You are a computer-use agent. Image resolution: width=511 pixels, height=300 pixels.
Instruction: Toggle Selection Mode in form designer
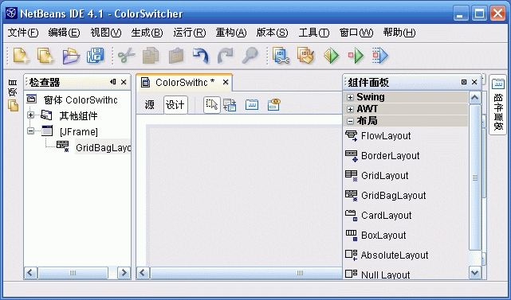click(212, 105)
